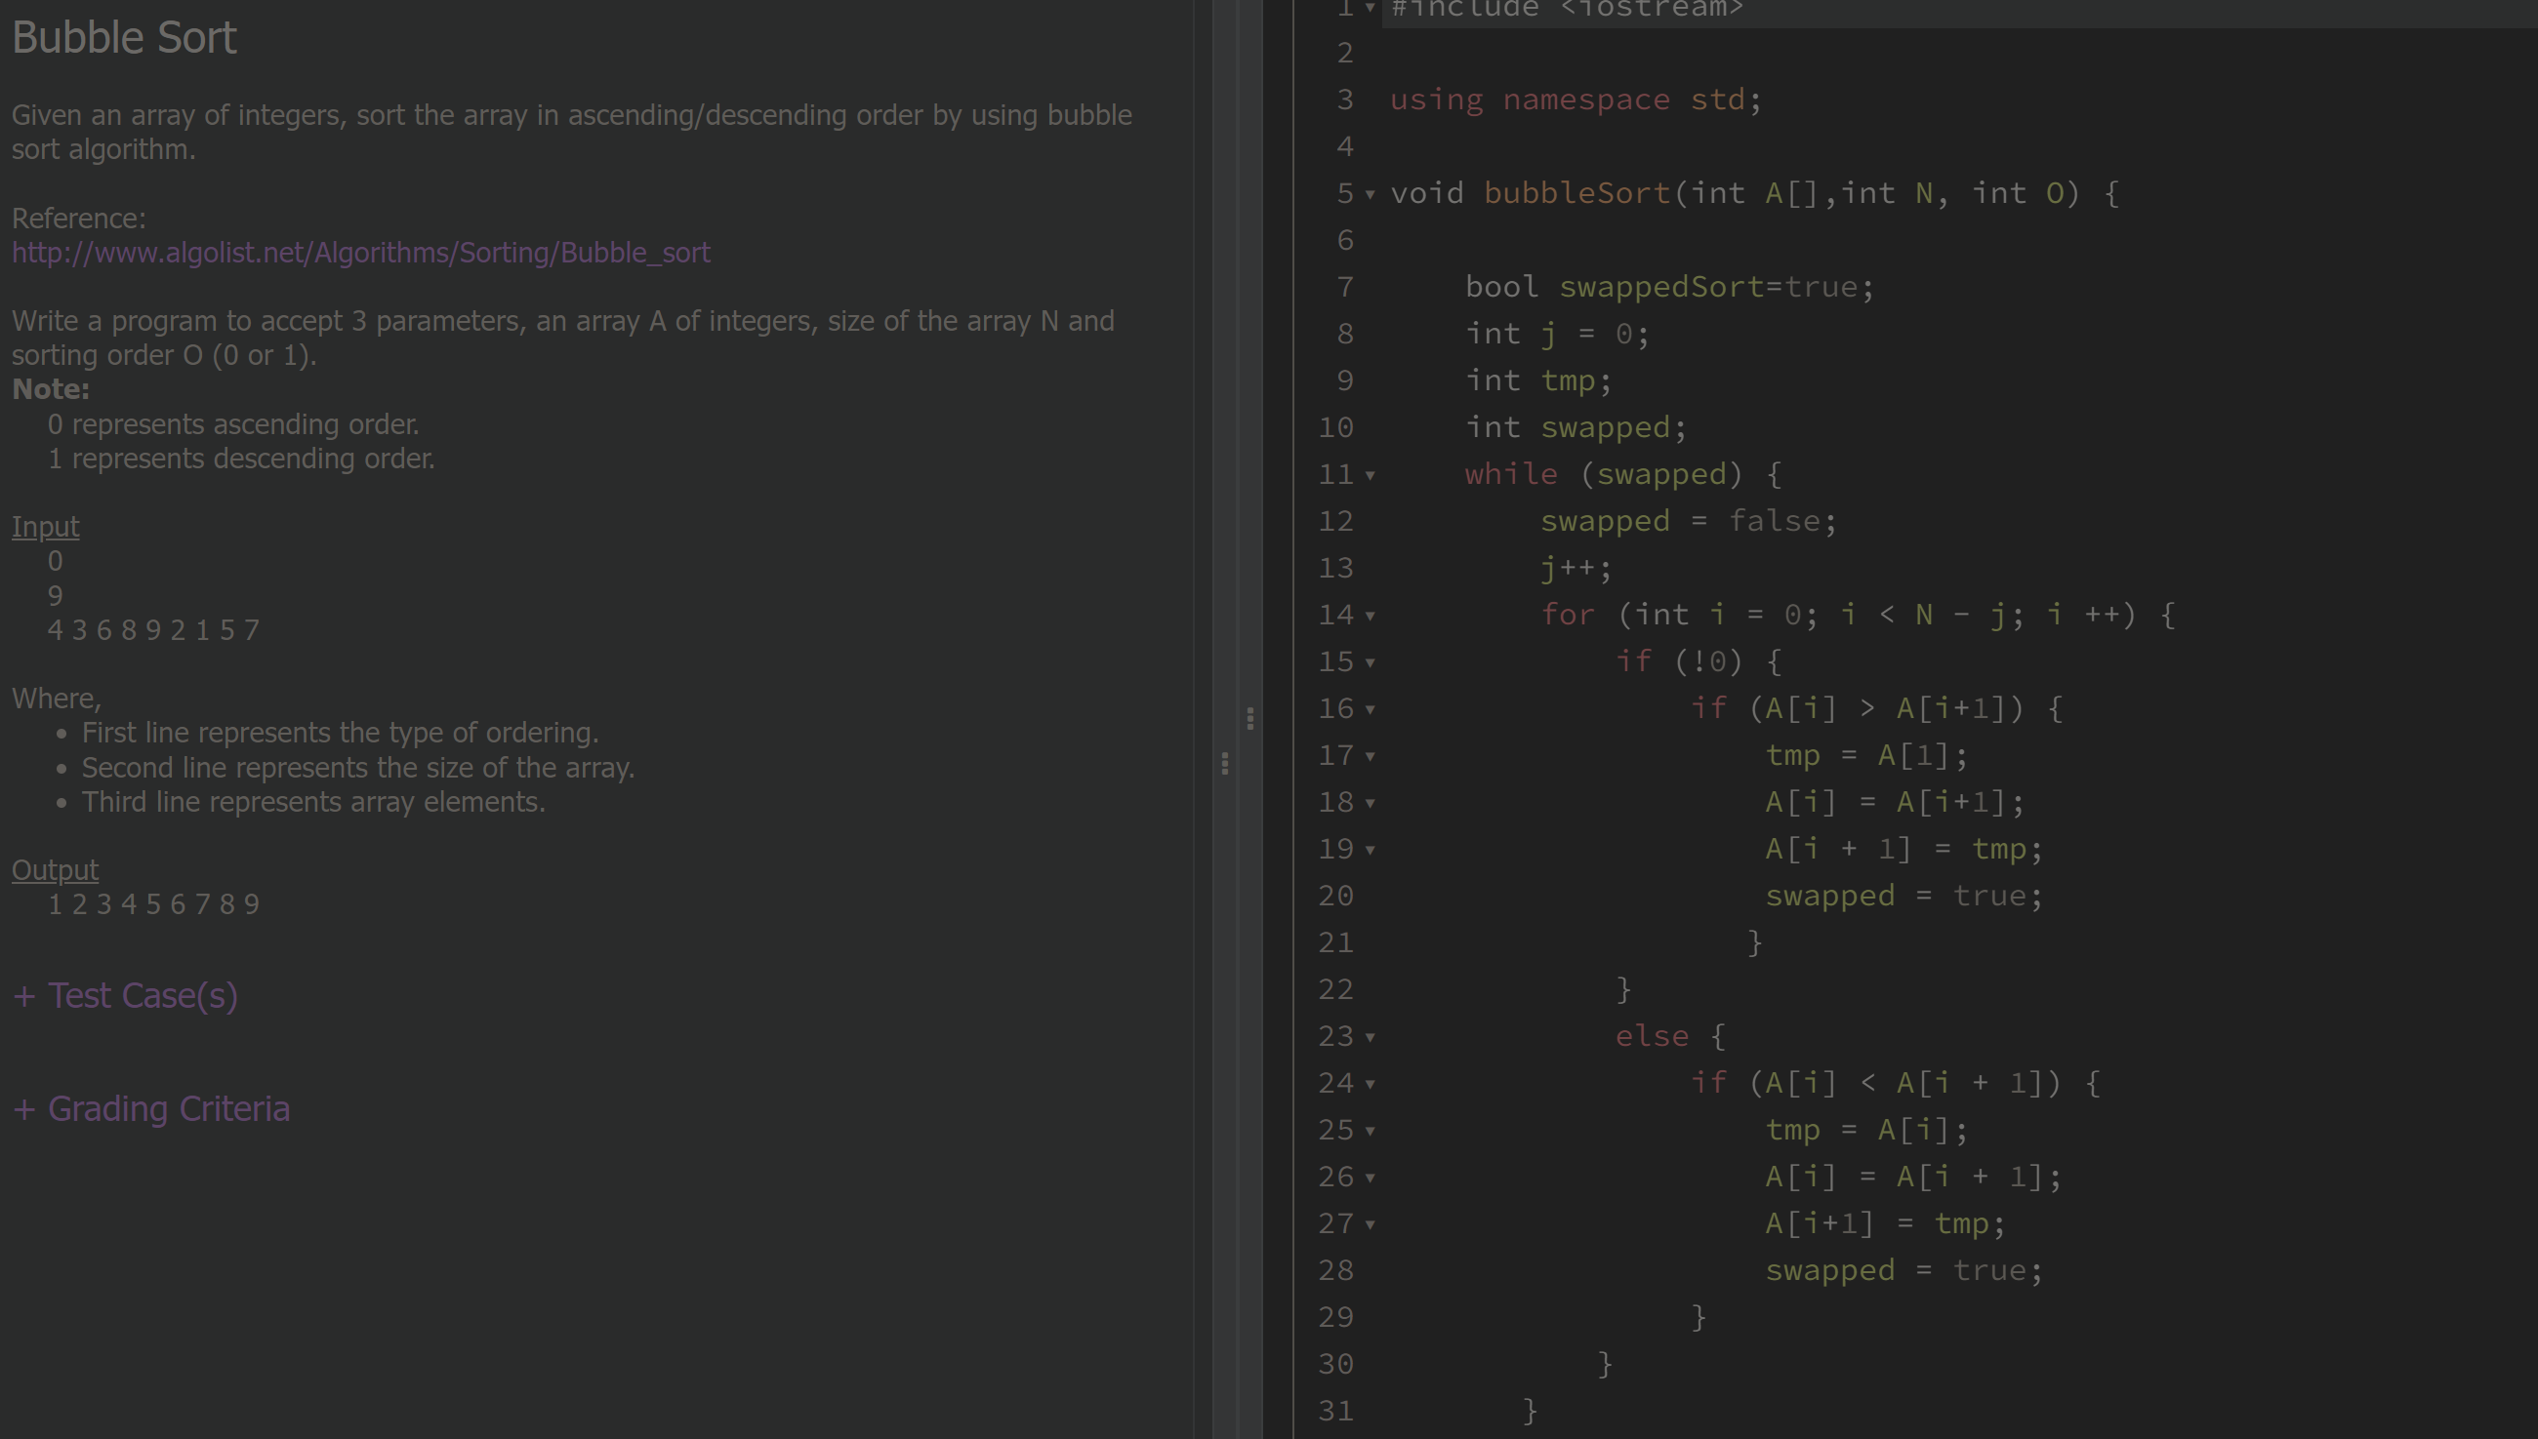Image resolution: width=2538 pixels, height=1439 pixels.
Task: Fold the code block at line 26
Action: click(x=1370, y=1178)
